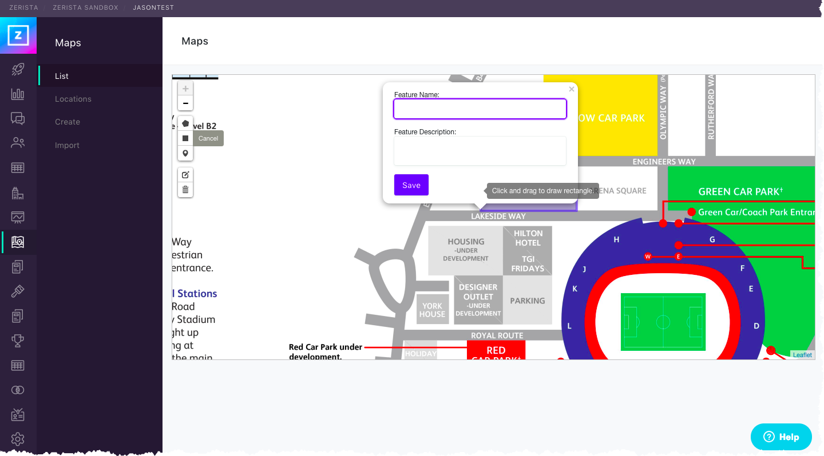Open the buildings icon in sidebar
824x456 pixels.
[x=18, y=193]
